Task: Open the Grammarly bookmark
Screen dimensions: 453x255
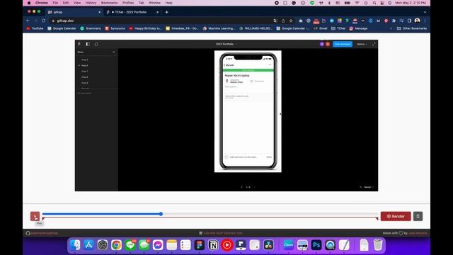Action: tap(91, 28)
